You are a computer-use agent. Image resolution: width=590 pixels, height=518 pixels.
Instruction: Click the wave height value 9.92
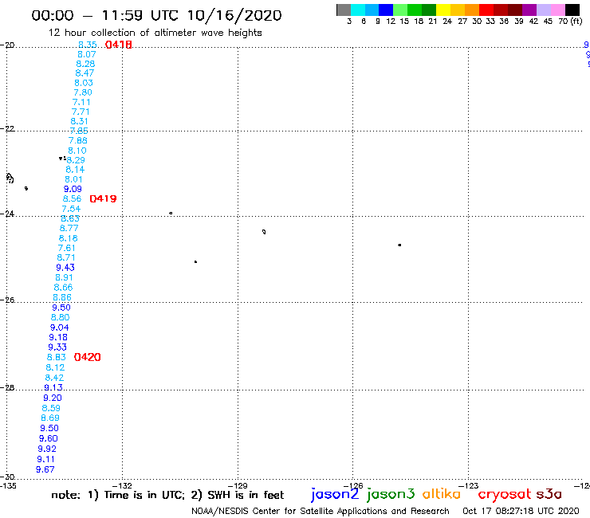(47, 449)
